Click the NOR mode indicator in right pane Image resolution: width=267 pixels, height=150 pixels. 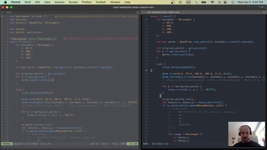(x=146, y=144)
